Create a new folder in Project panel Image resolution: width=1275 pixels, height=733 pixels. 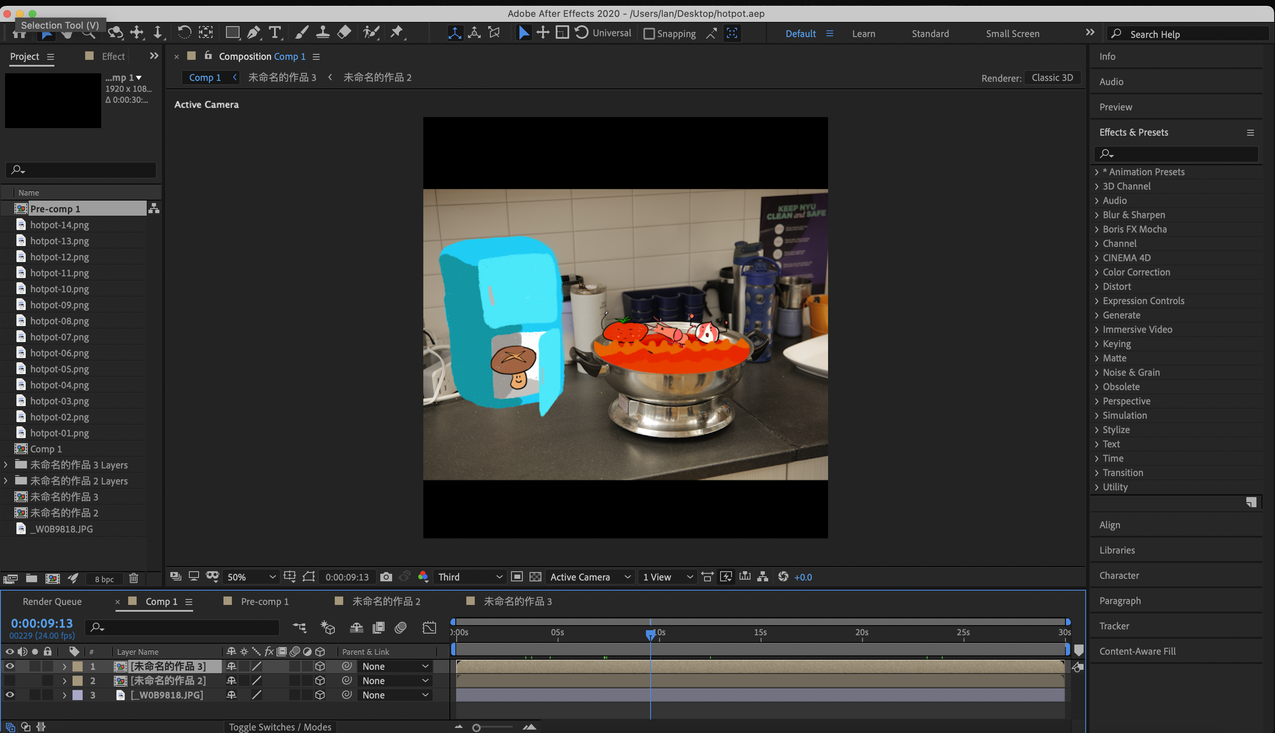pos(31,578)
